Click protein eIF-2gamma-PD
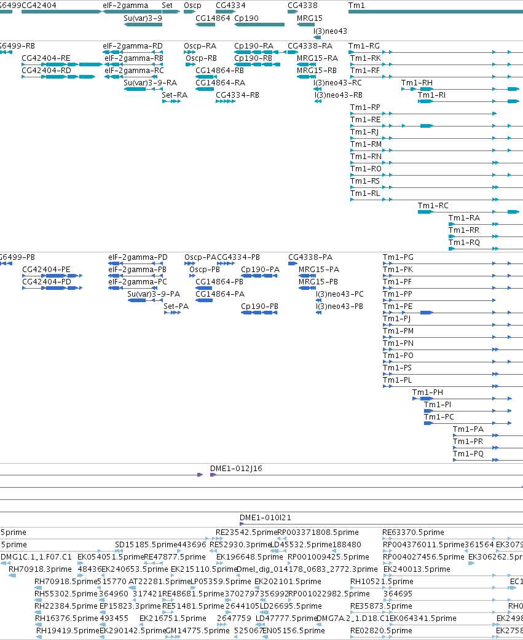 (x=136, y=263)
